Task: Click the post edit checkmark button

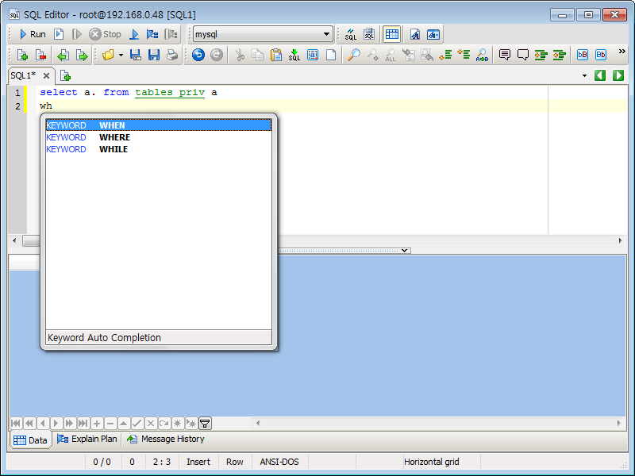Action: click(x=137, y=424)
